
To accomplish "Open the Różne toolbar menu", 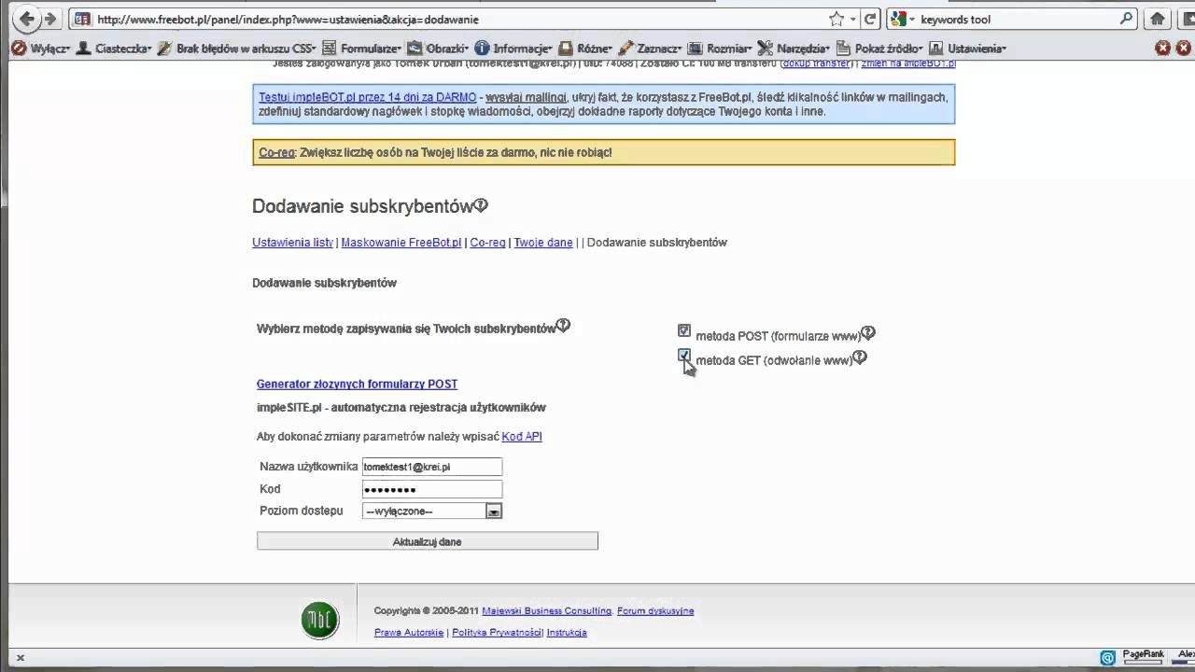I will (x=586, y=49).
